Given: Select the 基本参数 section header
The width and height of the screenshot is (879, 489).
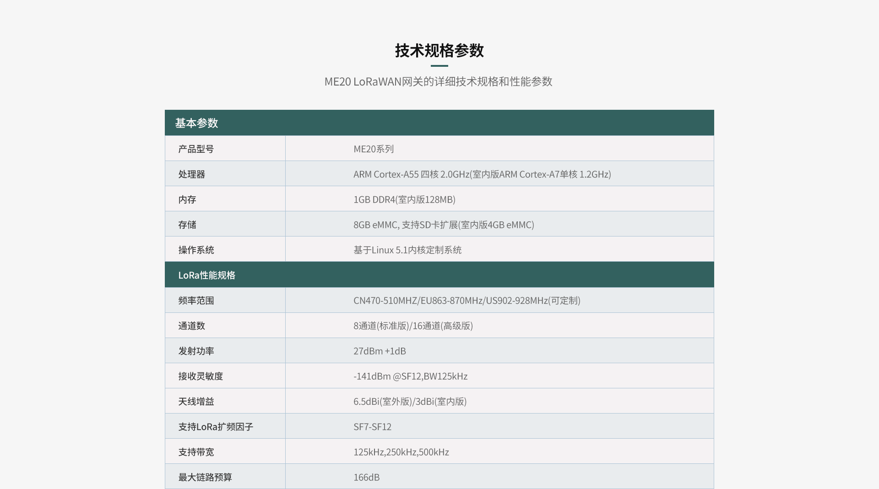Looking at the screenshot, I should pos(196,123).
